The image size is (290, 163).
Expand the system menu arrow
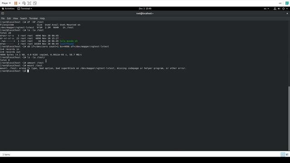click(x=287, y=9)
